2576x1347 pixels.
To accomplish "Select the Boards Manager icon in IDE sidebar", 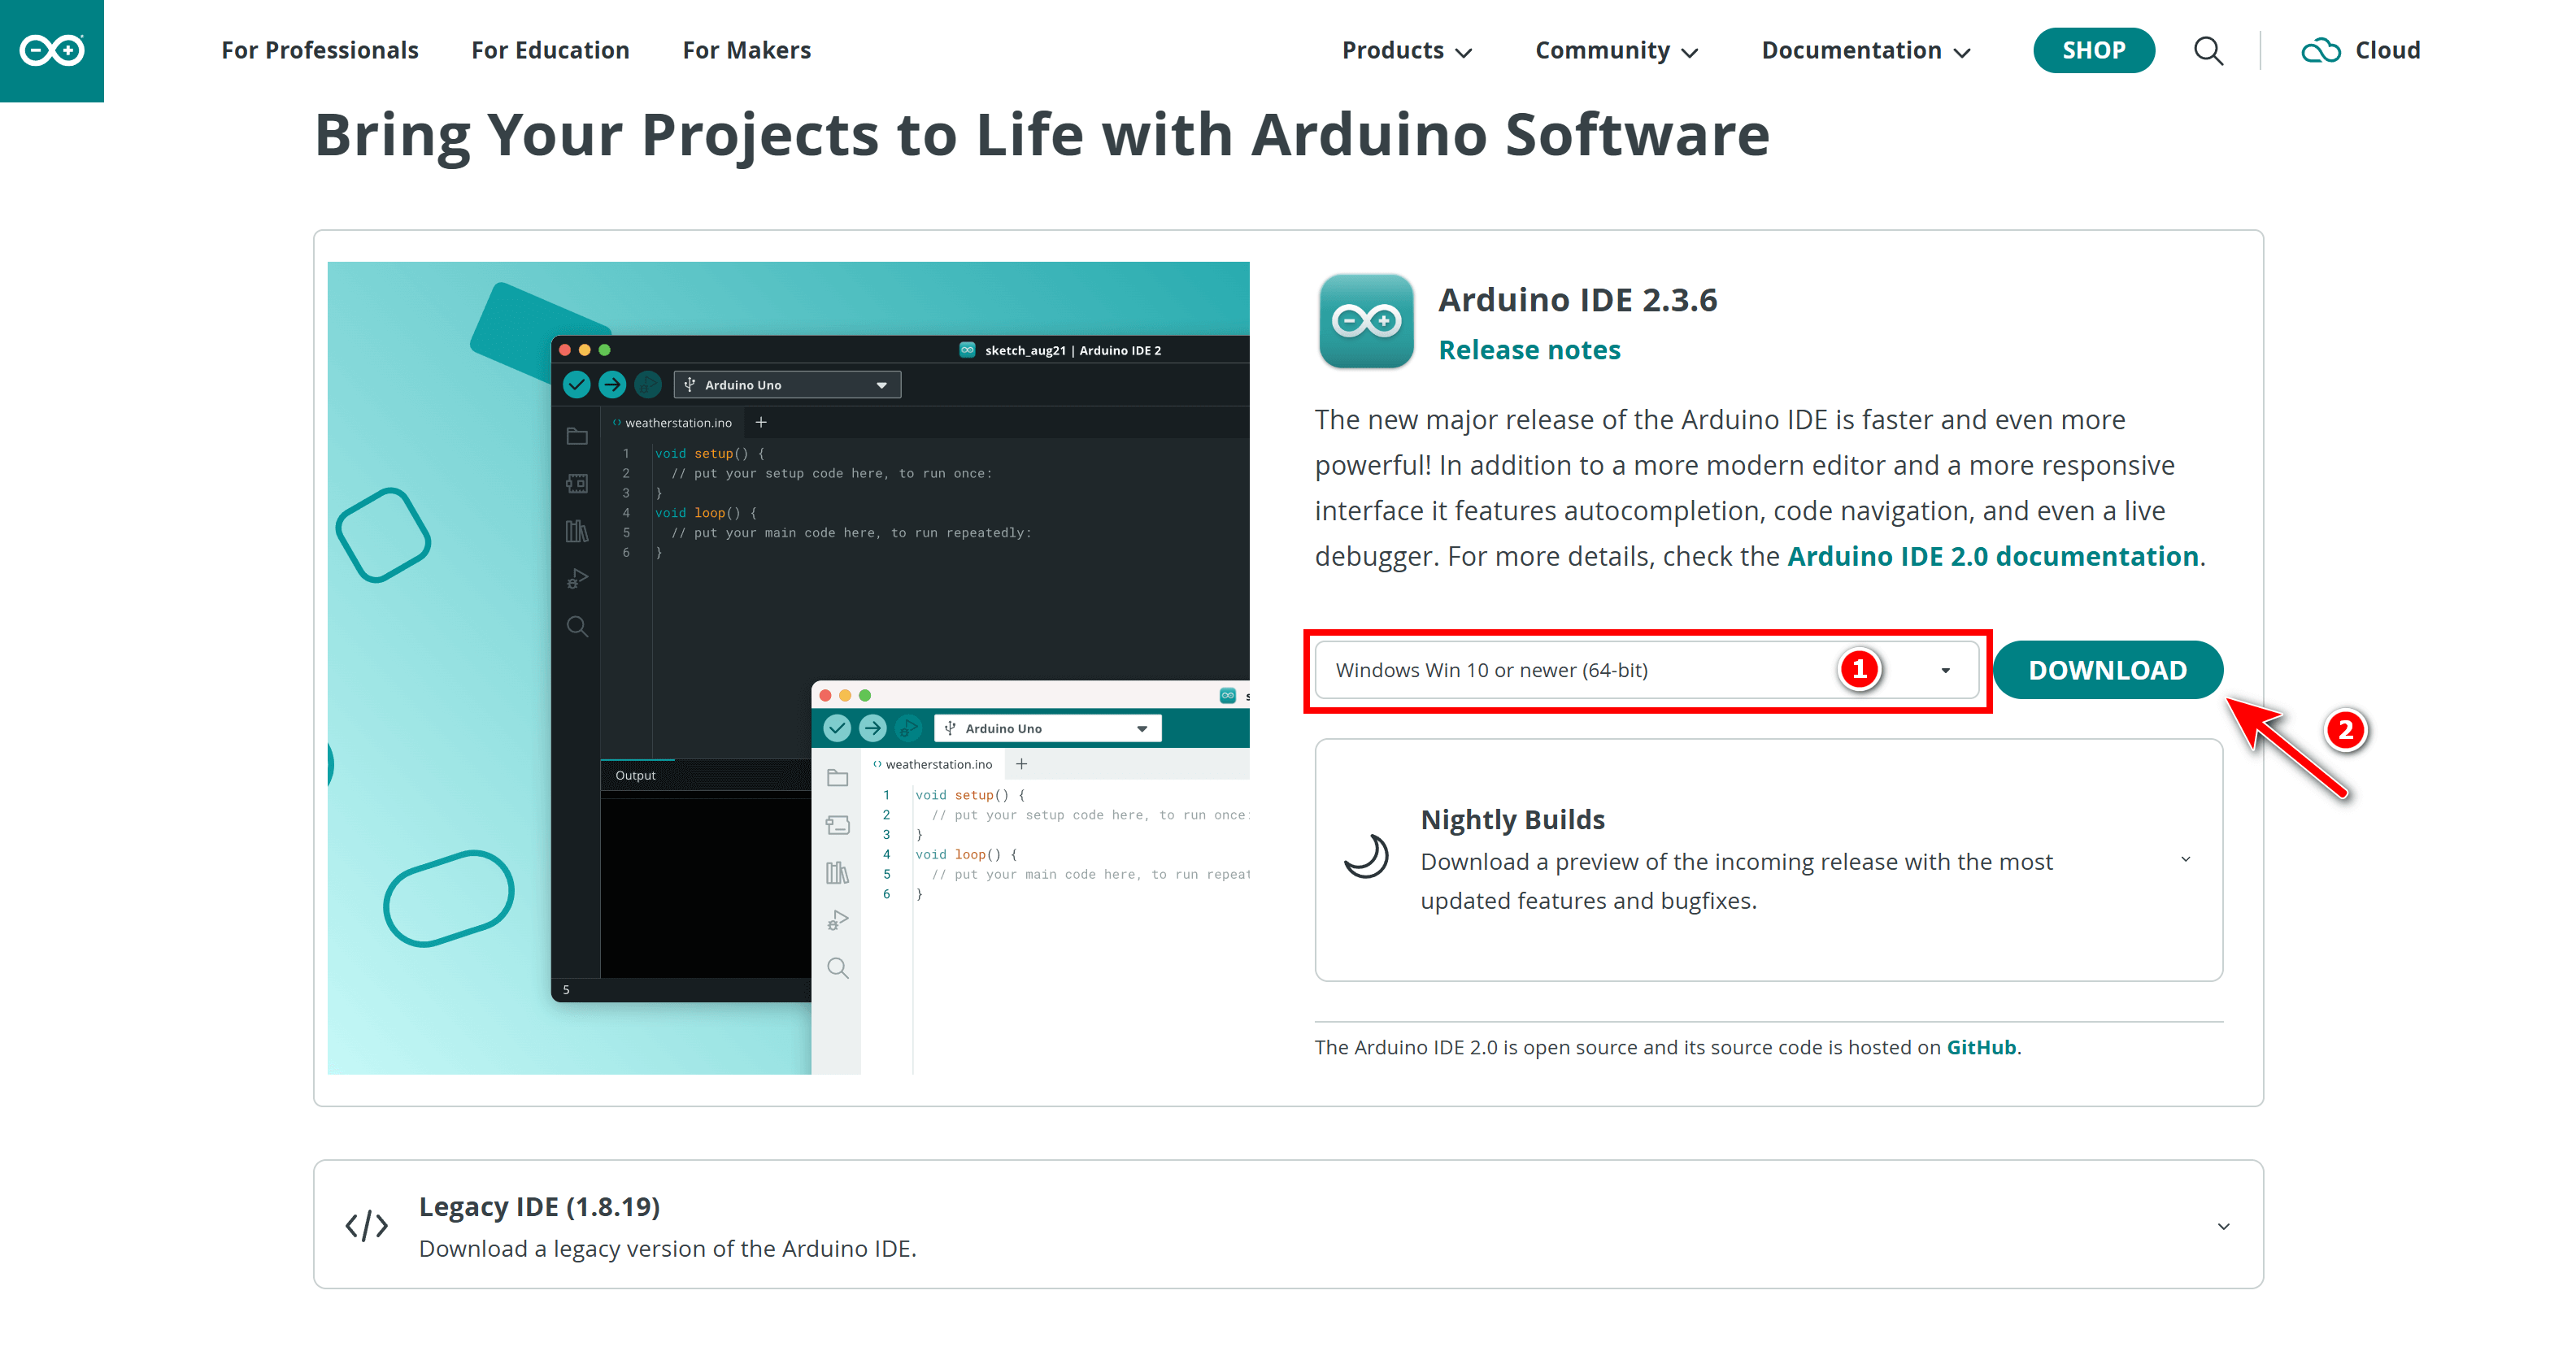I will 576,483.
